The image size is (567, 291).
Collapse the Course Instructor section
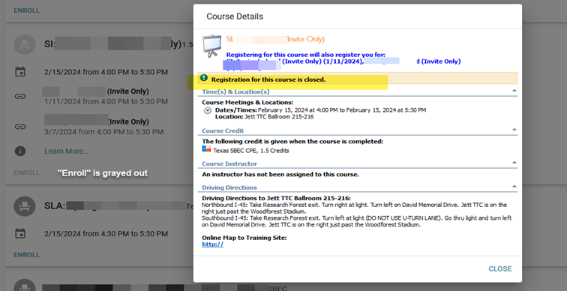pyautogui.click(x=514, y=163)
